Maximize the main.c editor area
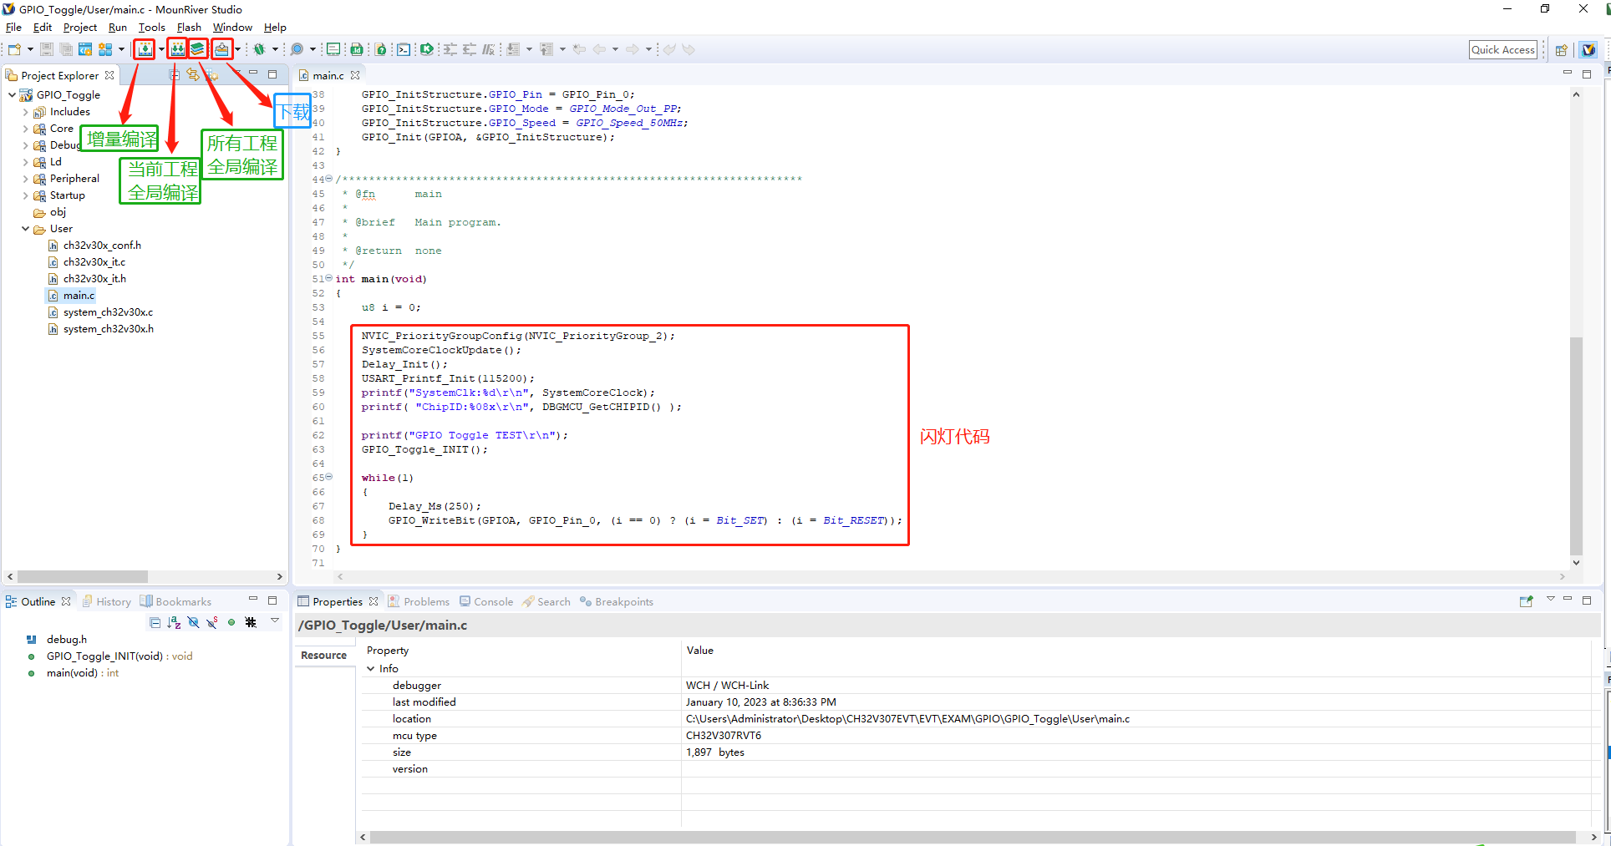 pos(1587,74)
